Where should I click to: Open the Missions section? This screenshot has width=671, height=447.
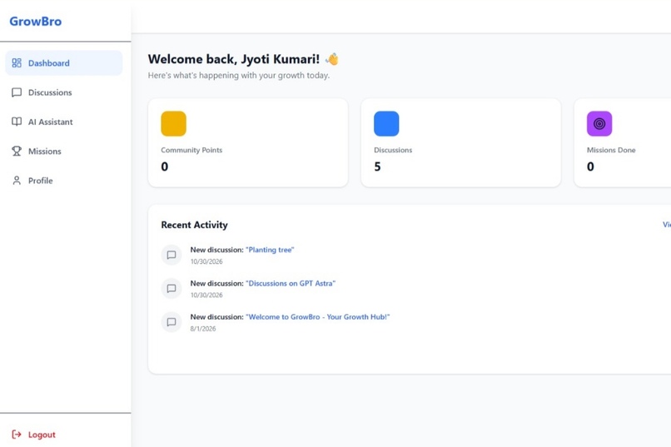pos(64,151)
